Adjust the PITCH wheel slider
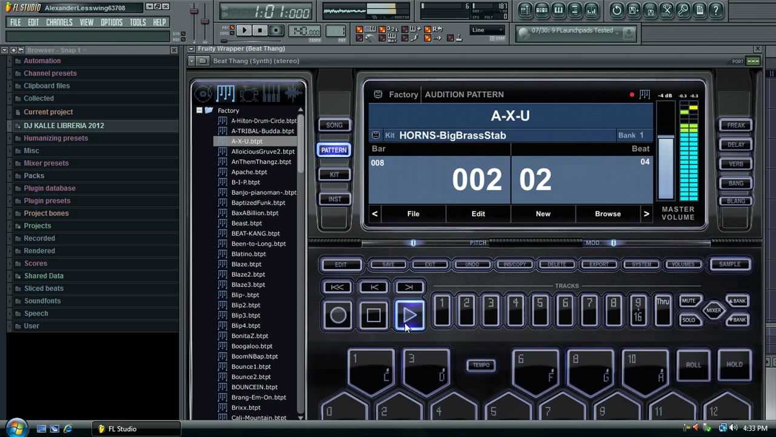This screenshot has height=437, width=776. [413, 243]
